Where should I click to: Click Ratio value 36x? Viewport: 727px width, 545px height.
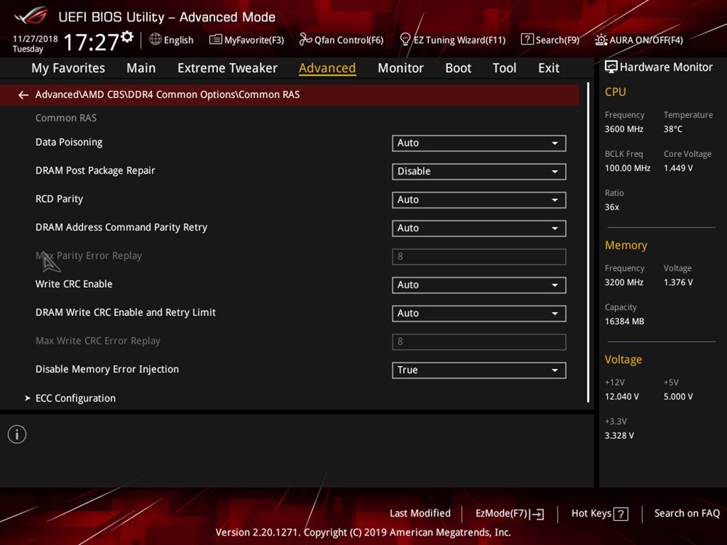[611, 207]
